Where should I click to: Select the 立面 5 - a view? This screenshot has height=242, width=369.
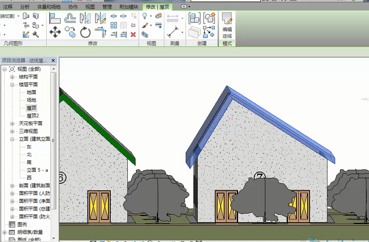[x=37, y=170]
